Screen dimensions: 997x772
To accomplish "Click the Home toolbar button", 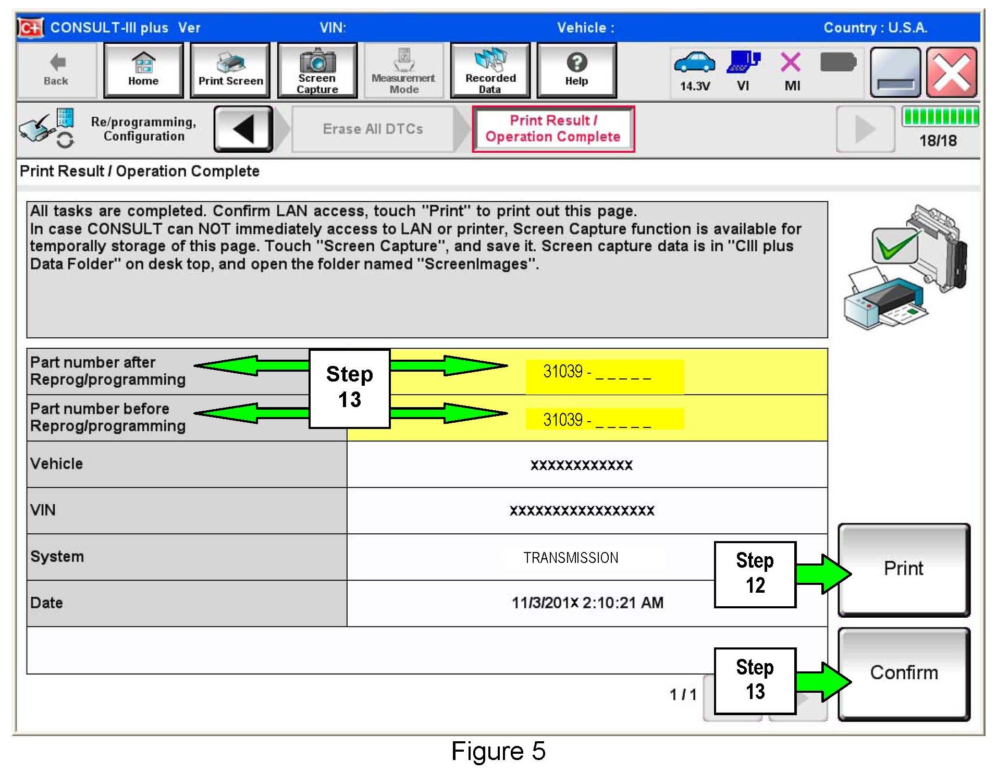I will click(143, 71).
